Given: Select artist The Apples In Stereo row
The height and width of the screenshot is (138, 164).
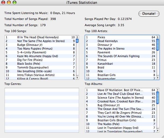Looking at the screenshot, I should pos(121,49).
